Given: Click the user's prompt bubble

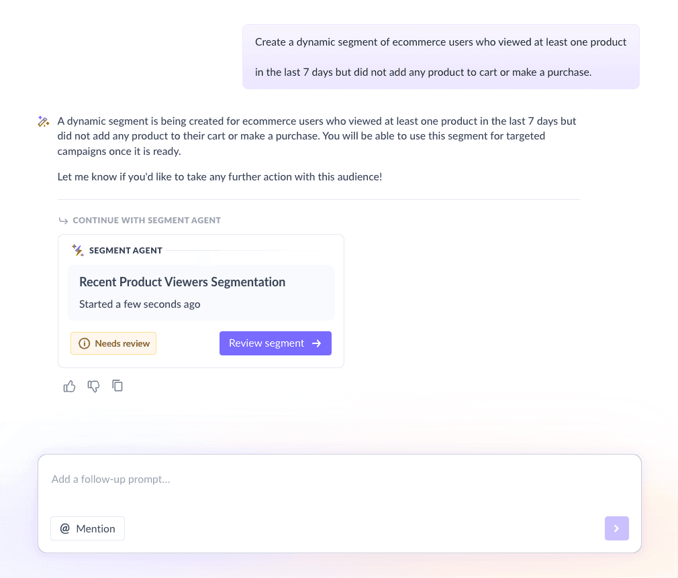Looking at the screenshot, I should [440, 56].
